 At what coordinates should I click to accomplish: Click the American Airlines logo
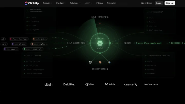click(x=131, y=84)
